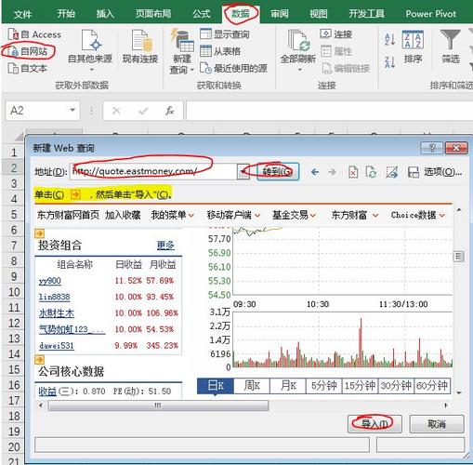Open the 排序 dialog

pos(413,46)
